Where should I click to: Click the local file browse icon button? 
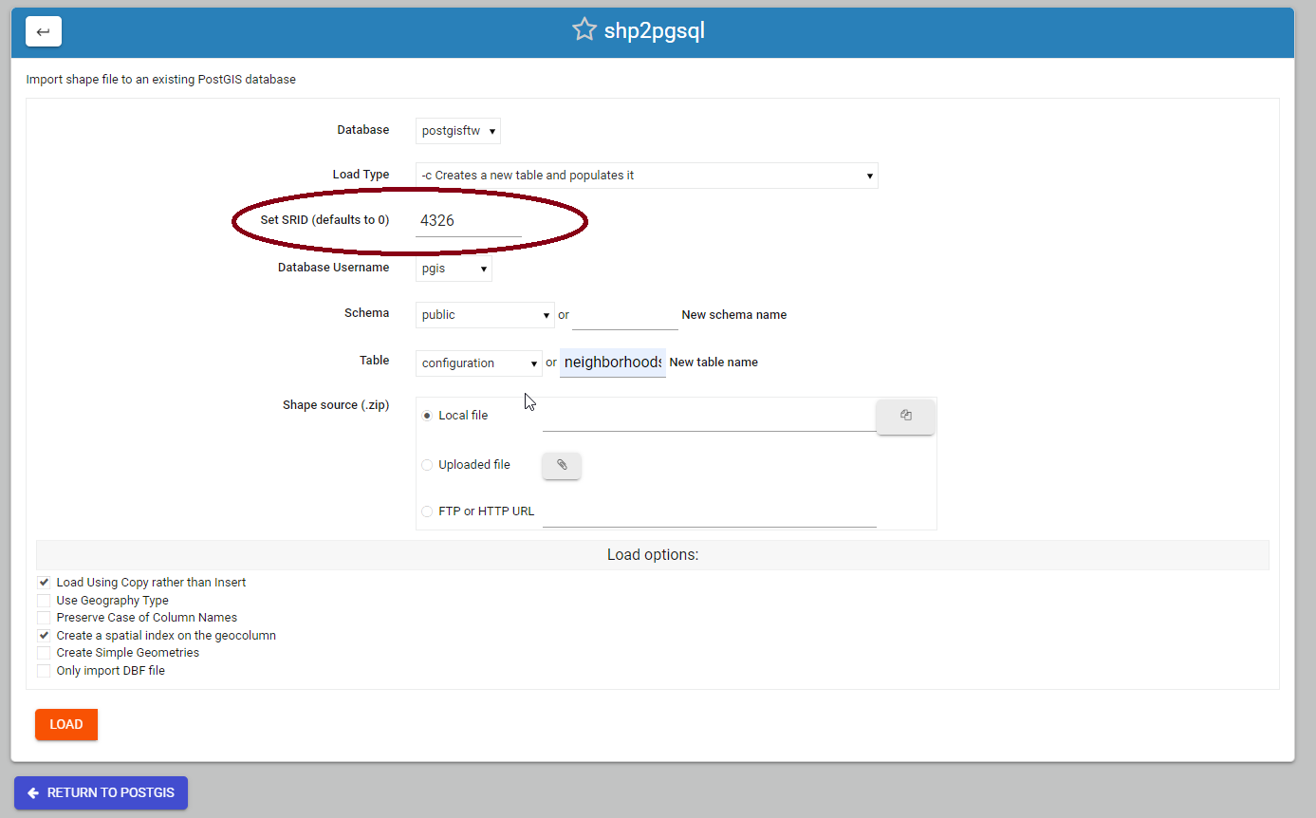click(x=905, y=416)
